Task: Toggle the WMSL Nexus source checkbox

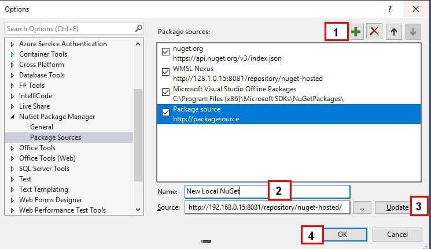Action: (x=165, y=72)
